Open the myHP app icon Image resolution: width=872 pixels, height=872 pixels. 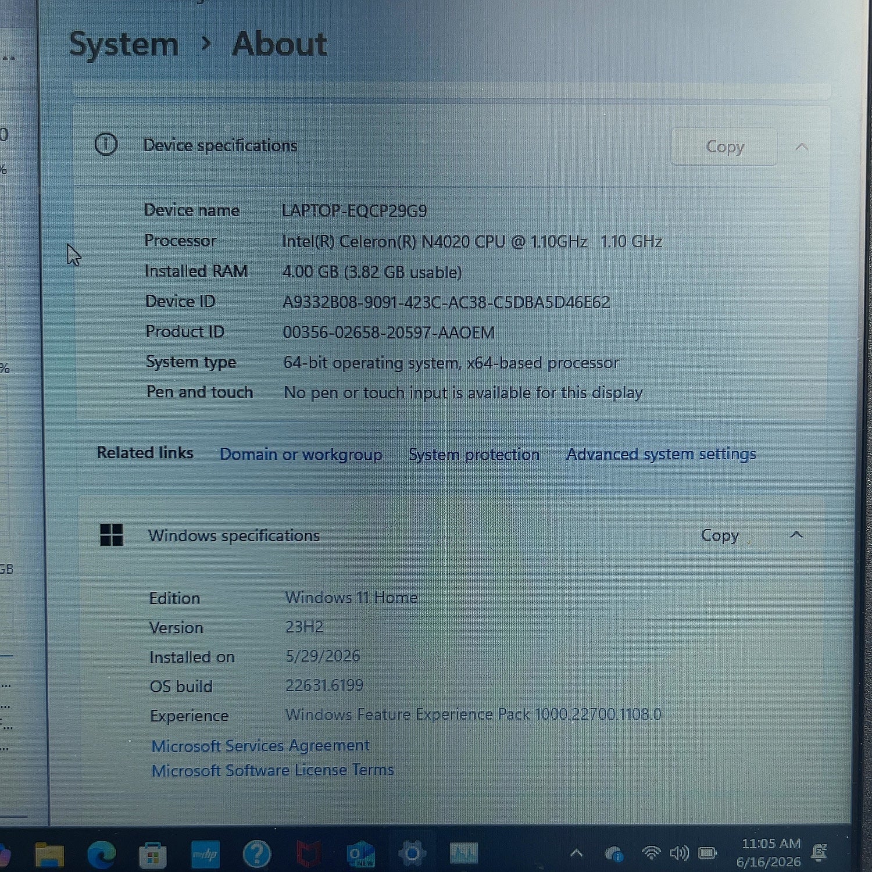pyautogui.click(x=205, y=854)
